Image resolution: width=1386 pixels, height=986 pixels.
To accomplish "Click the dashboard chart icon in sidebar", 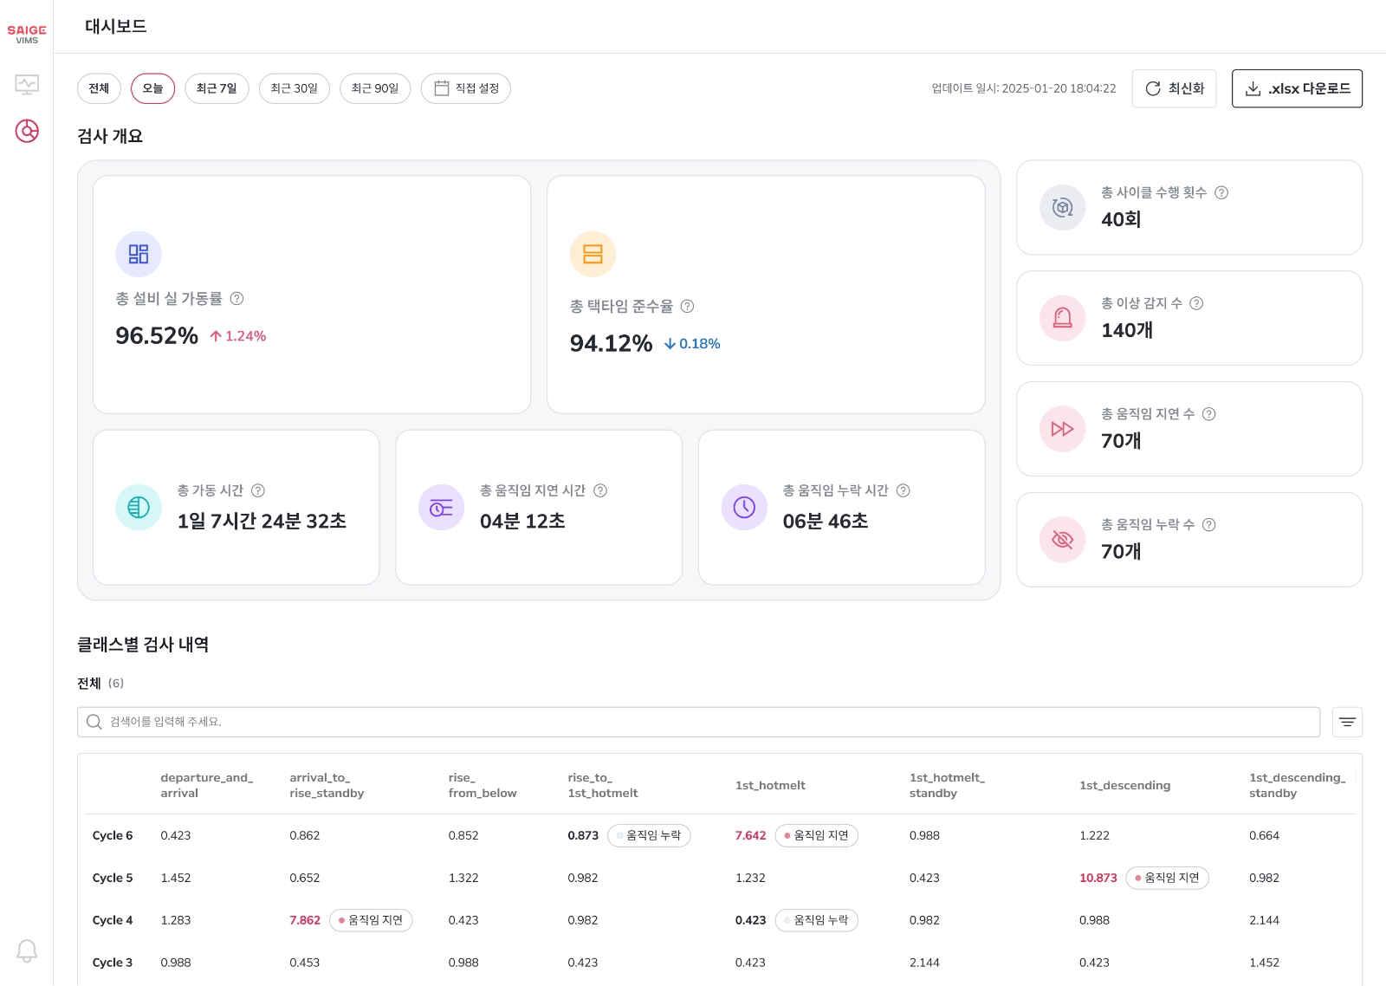I will [x=27, y=131].
